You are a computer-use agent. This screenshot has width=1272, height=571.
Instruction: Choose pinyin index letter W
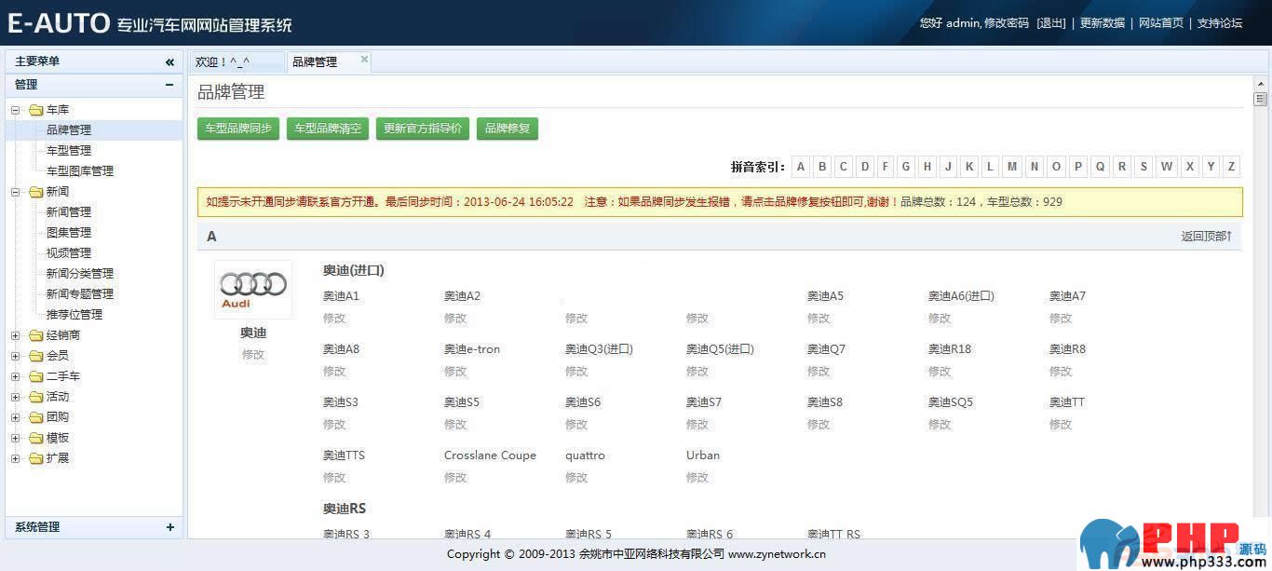point(1166,167)
